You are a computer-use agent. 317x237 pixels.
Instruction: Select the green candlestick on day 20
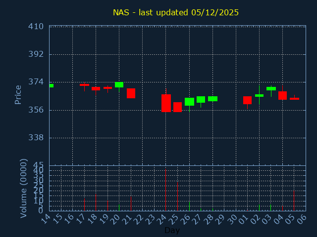119,85
